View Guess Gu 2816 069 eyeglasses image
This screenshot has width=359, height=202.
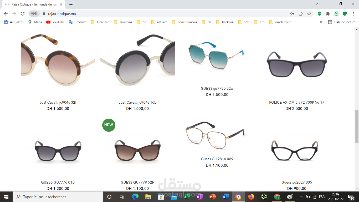216,136
